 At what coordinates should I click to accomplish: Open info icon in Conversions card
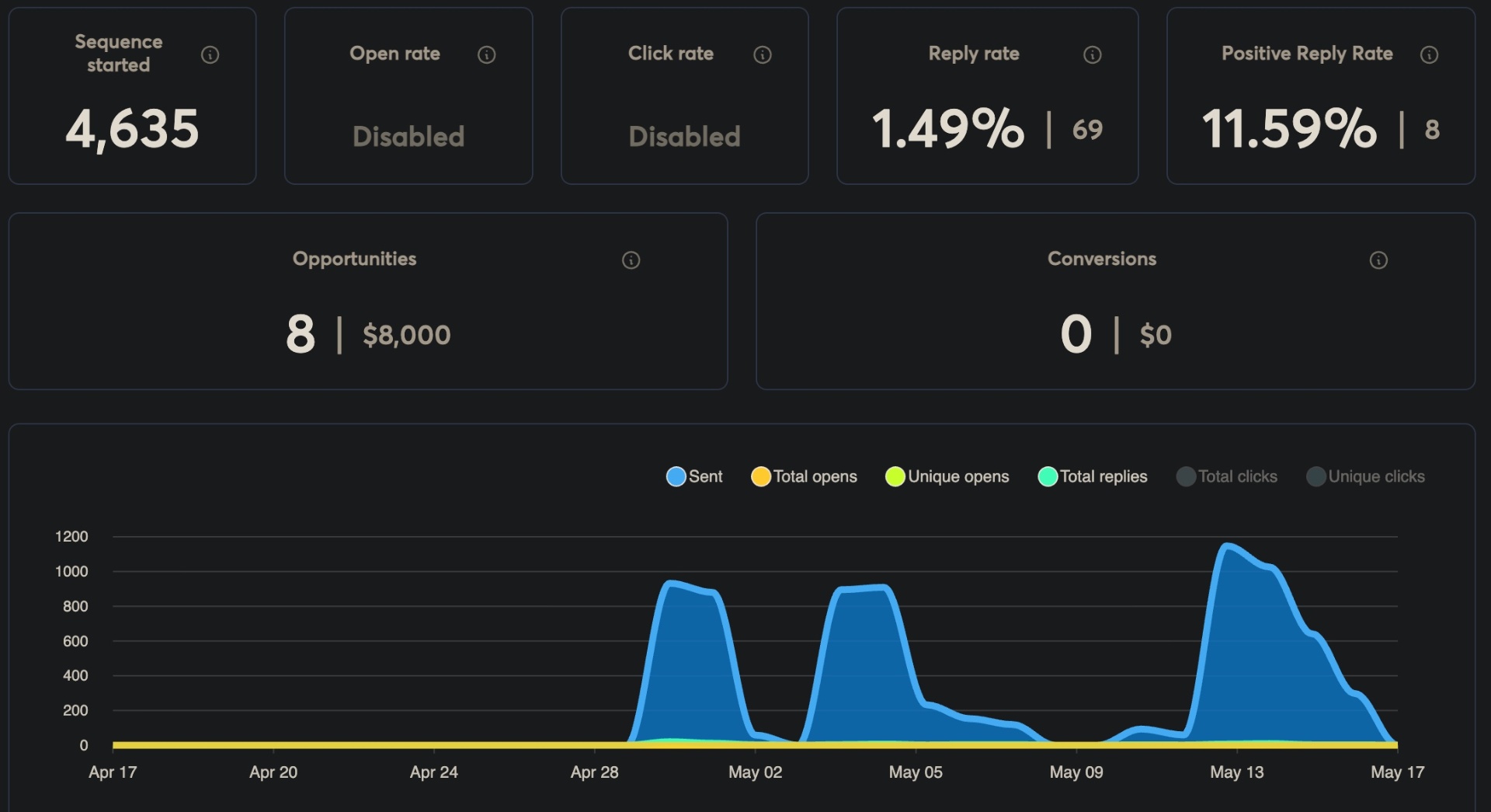(1378, 260)
